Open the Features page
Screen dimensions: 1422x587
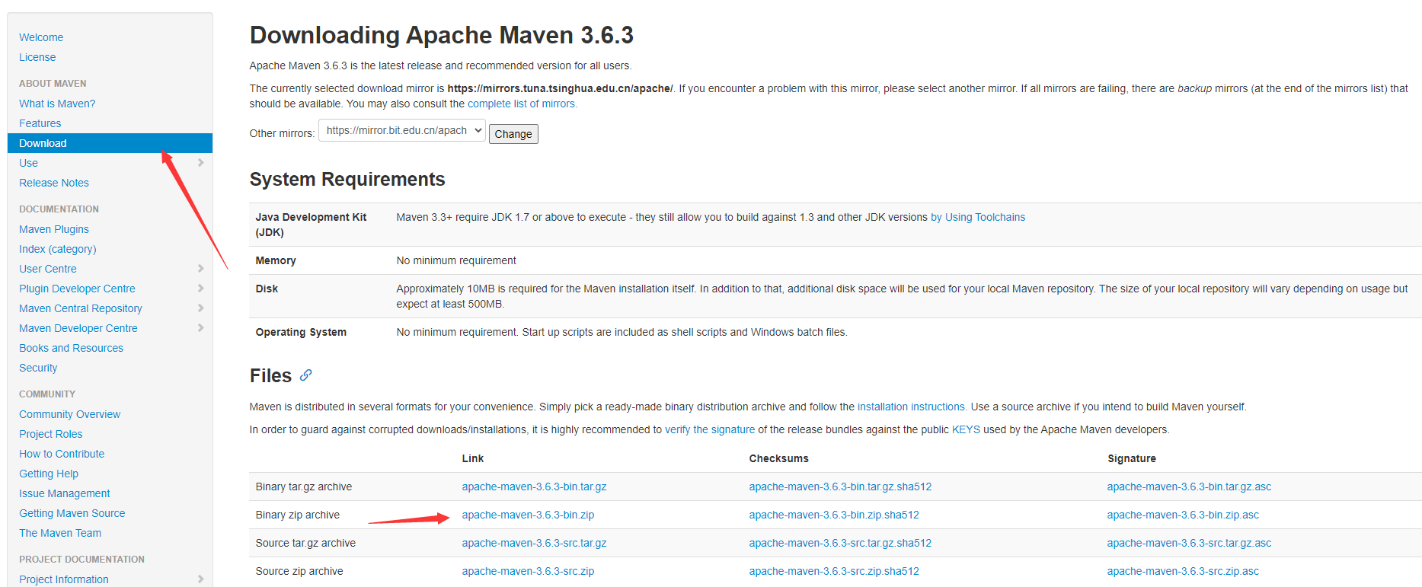pyautogui.click(x=40, y=123)
